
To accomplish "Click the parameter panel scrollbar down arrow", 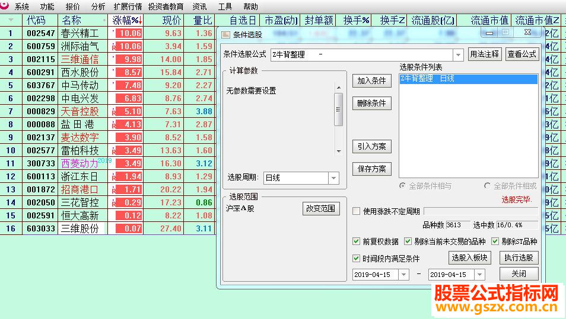I will click(339, 152).
